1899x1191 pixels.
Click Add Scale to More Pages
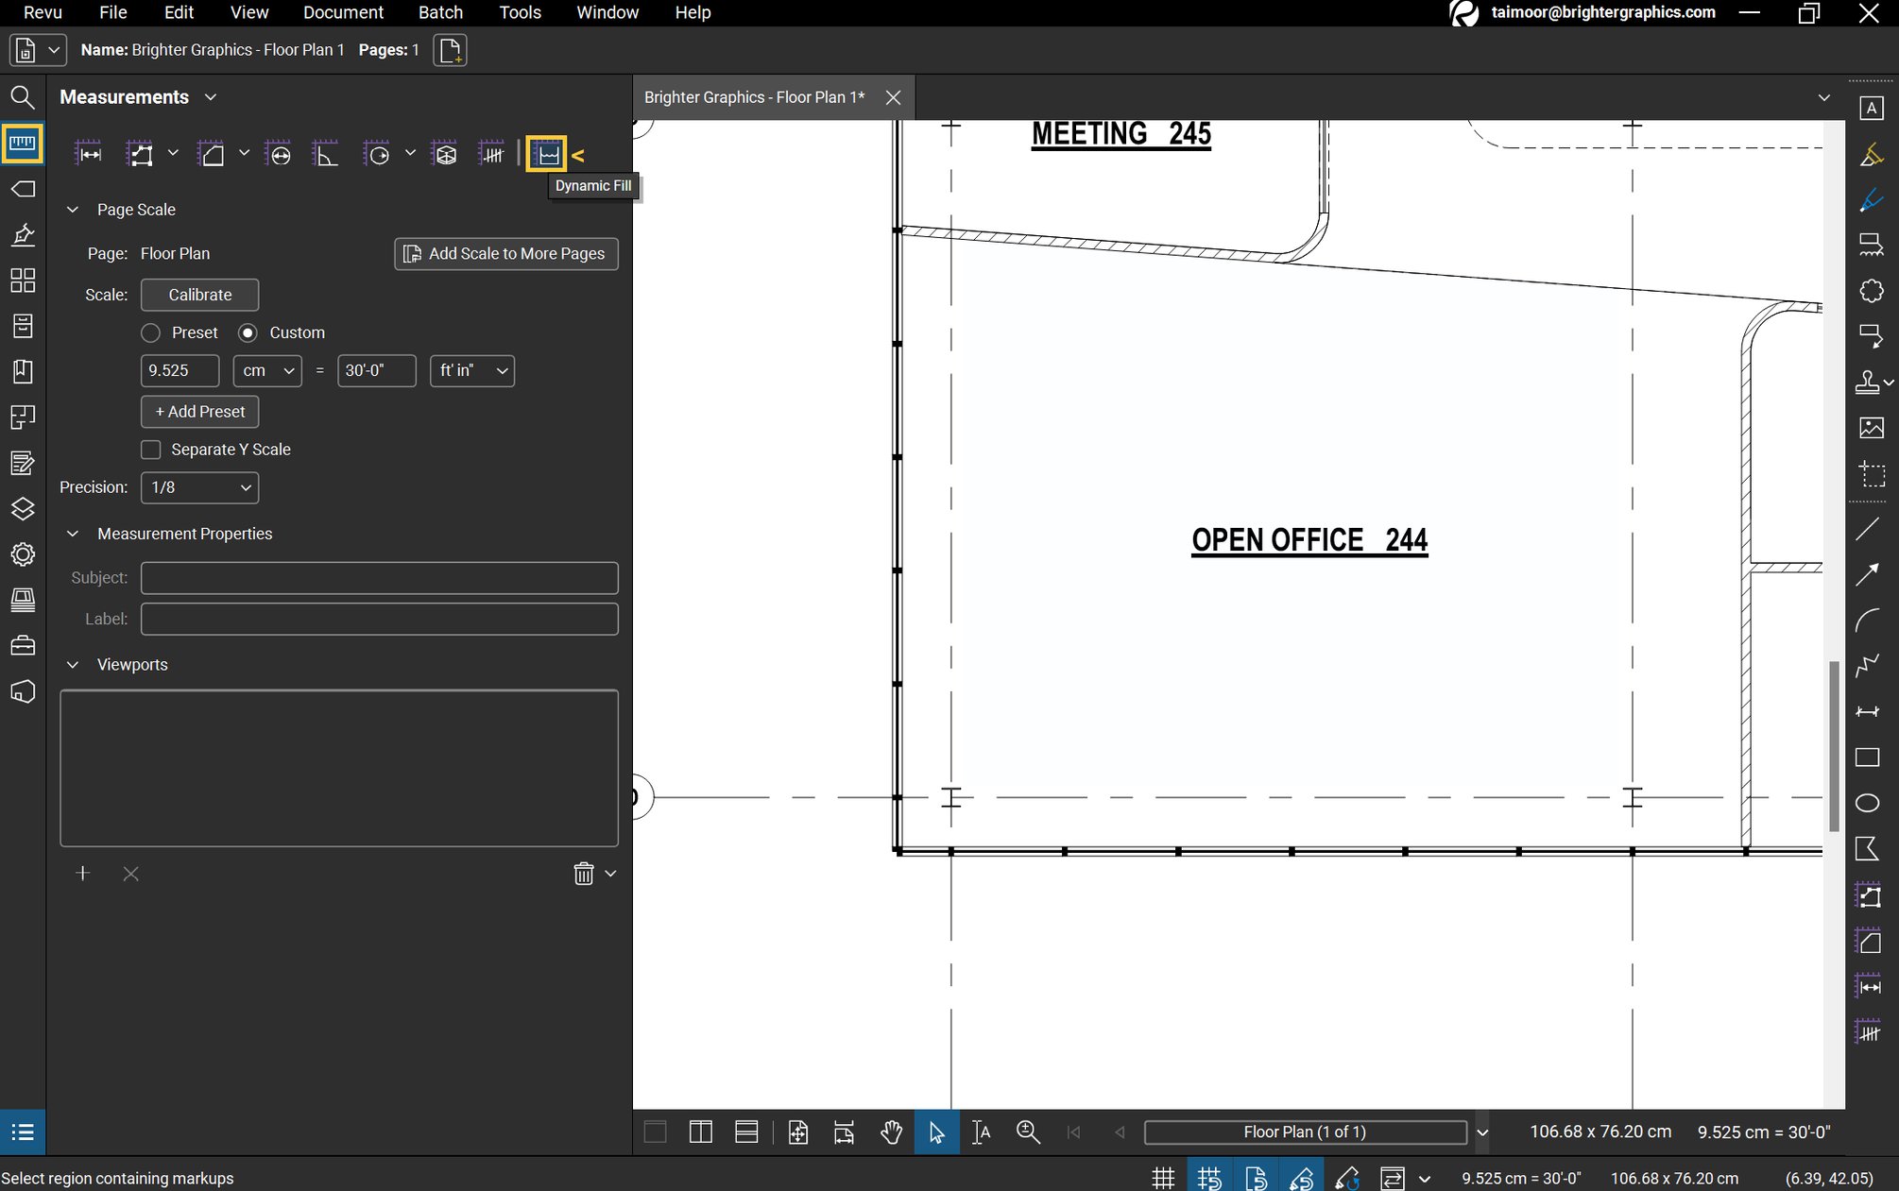tap(506, 253)
